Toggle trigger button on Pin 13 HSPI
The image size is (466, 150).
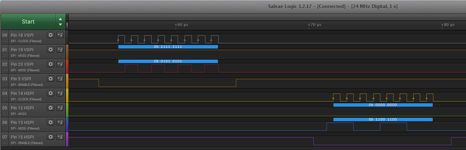click(60, 122)
